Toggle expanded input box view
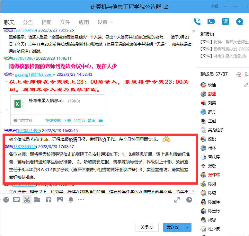The height and width of the screenshot is (236, 249). point(177,200)
